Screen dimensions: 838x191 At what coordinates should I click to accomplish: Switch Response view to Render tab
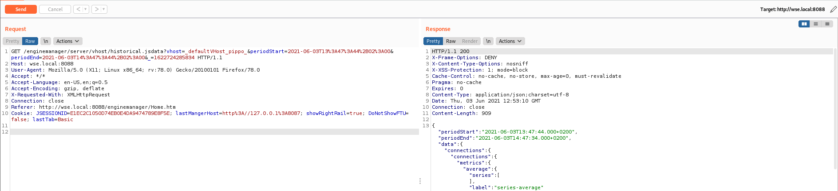[470, 41]
